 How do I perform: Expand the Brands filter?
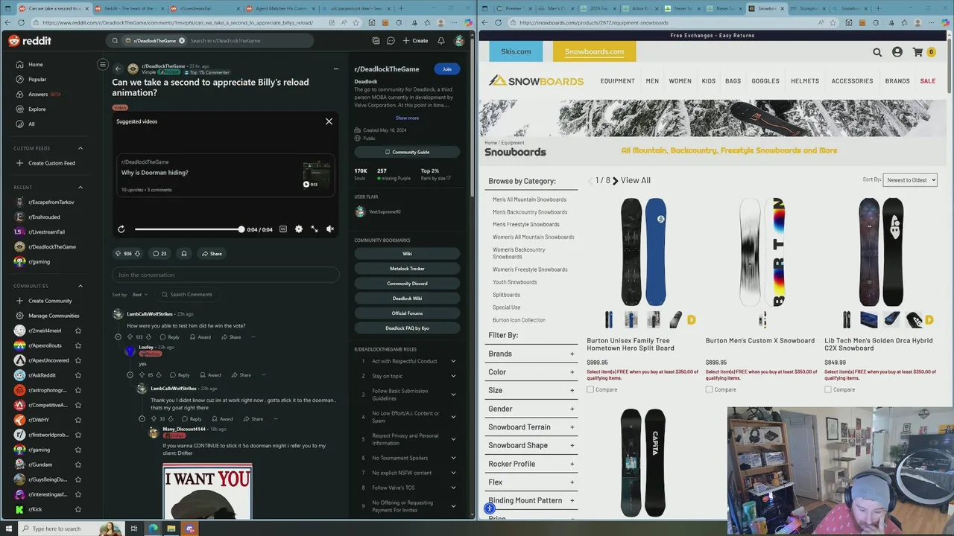[x=531, y=354]
